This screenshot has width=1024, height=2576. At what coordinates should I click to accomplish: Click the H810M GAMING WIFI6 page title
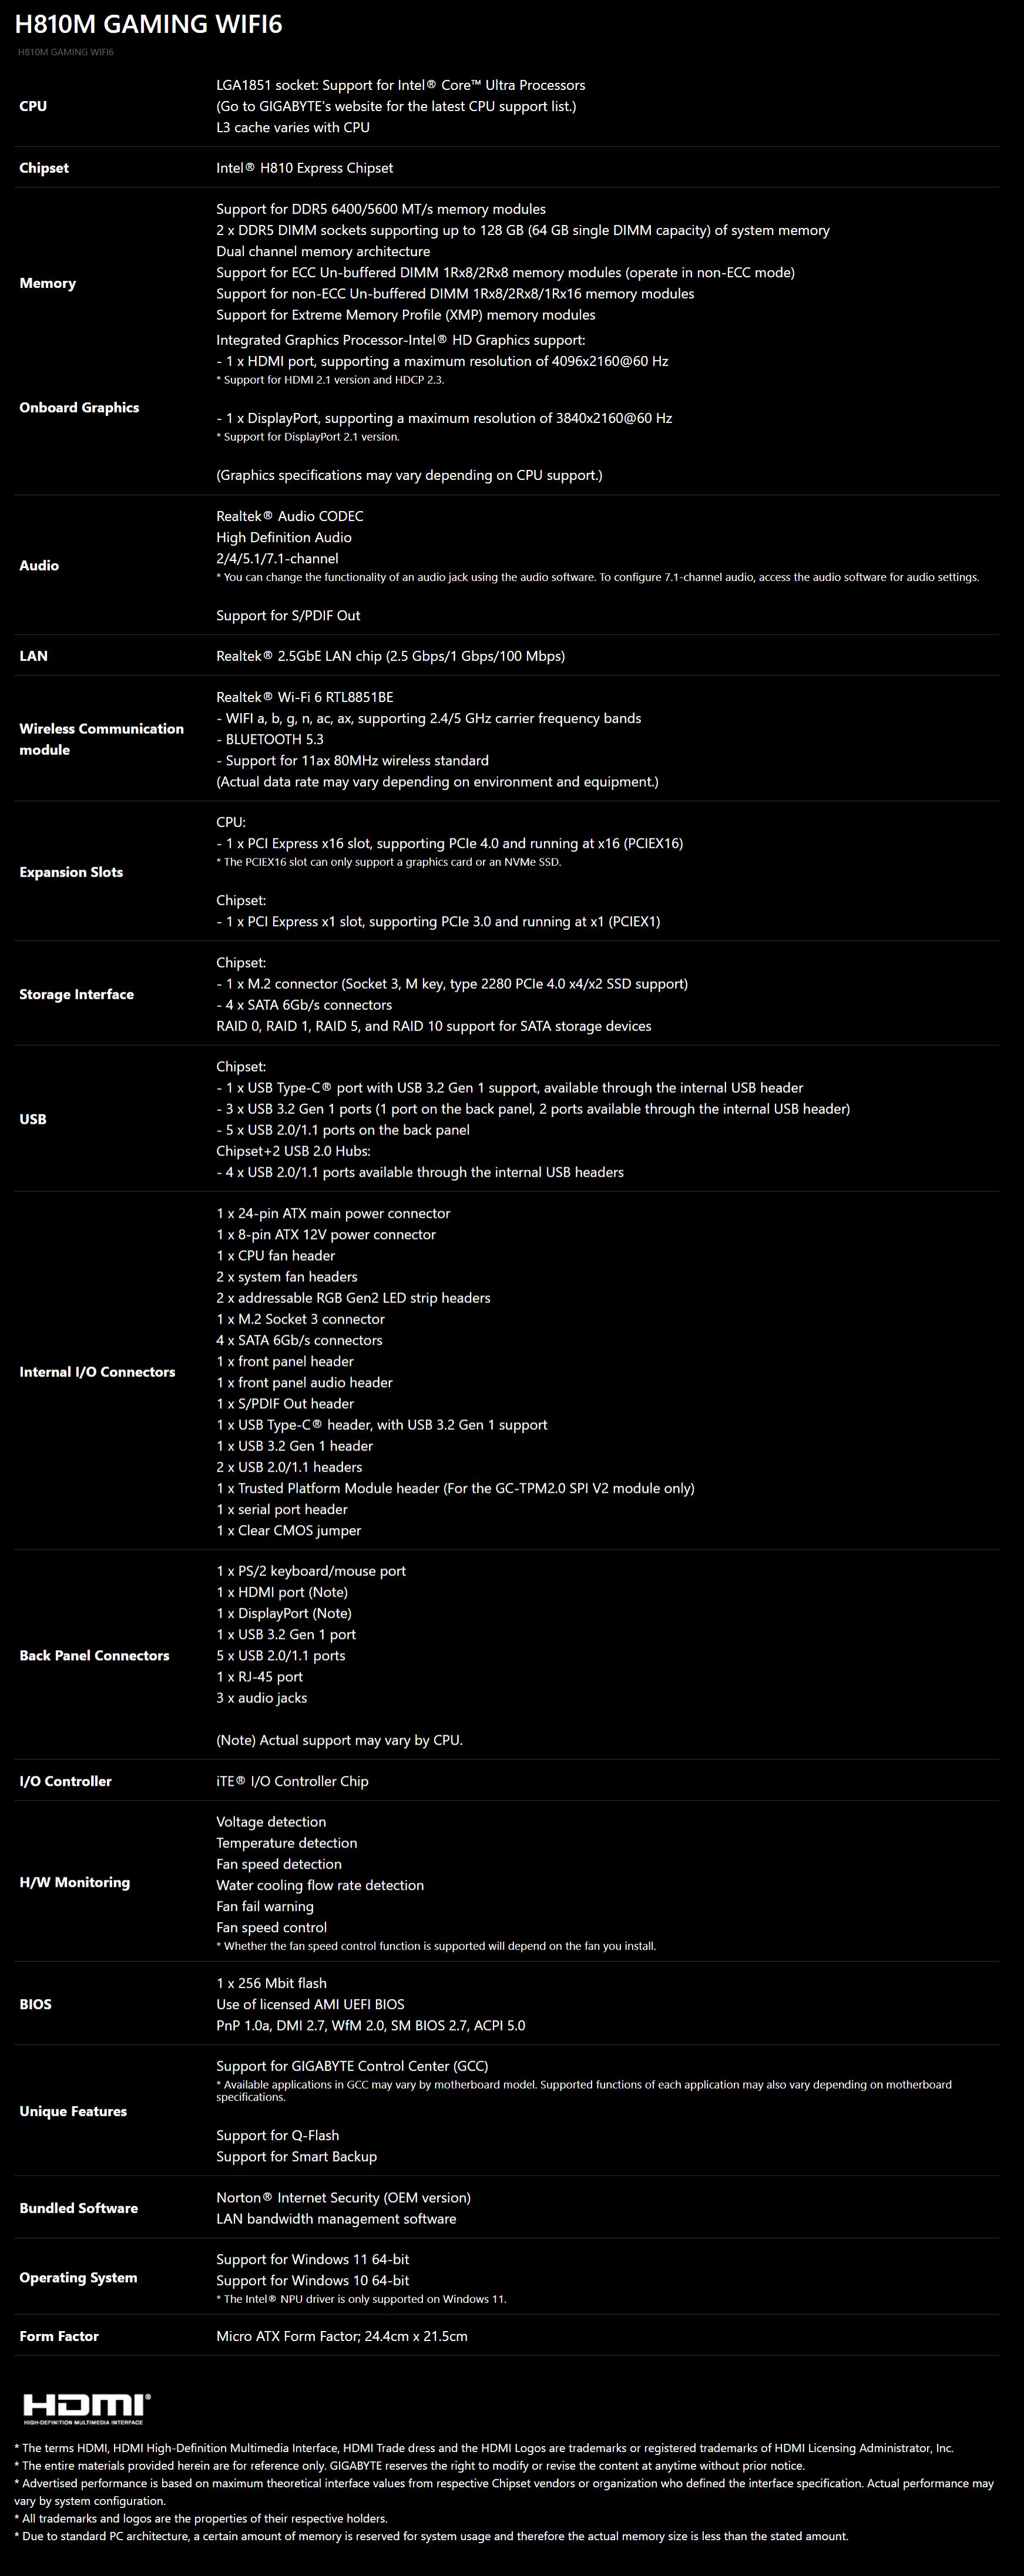click(x=149, y=24)
